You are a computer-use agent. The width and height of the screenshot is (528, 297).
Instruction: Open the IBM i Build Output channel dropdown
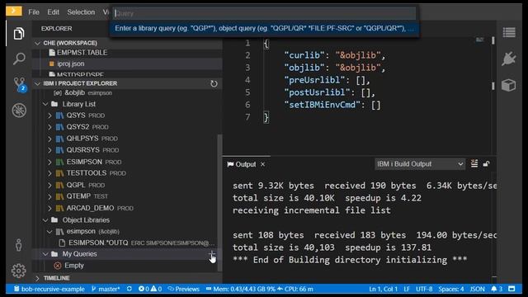point(420,164)
